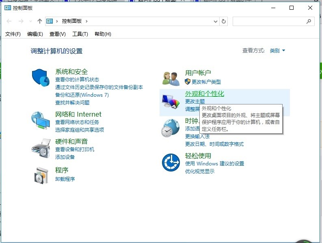Click the 卸载程序 link
The width and height of the screenshot is (322, 243).
[65, 179]
